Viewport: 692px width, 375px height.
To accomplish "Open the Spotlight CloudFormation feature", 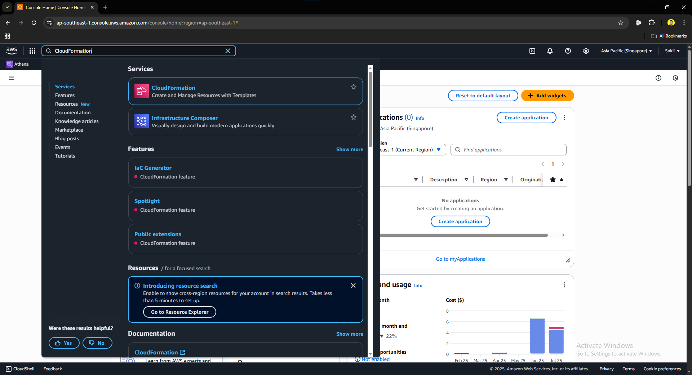I will tap(147, 201).
